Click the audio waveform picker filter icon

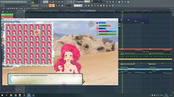point(7,12)
